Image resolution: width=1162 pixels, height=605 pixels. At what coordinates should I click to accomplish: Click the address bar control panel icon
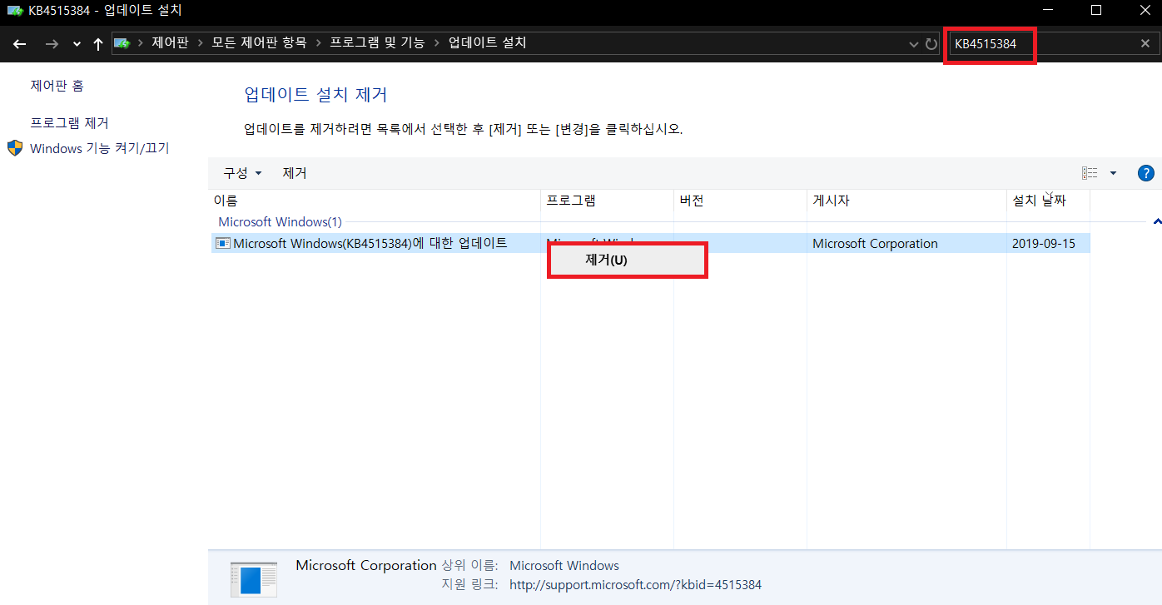pos(122,42)
